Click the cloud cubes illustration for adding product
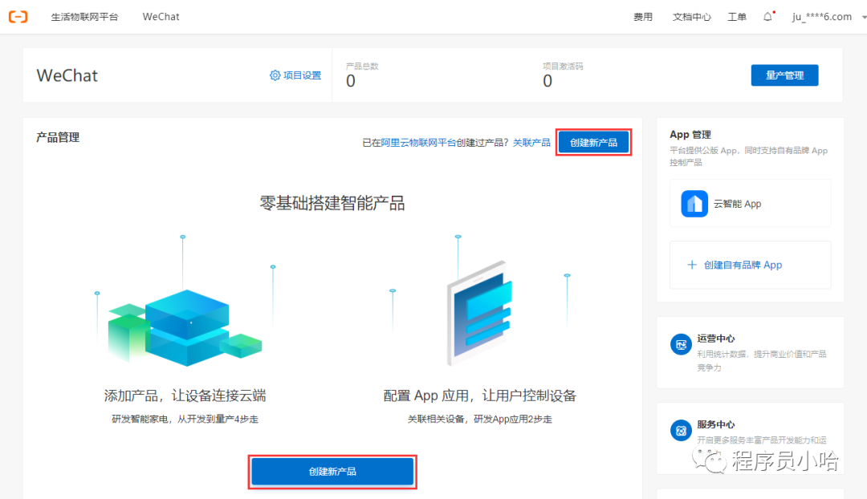867x499 pixels. coord(185,325)
